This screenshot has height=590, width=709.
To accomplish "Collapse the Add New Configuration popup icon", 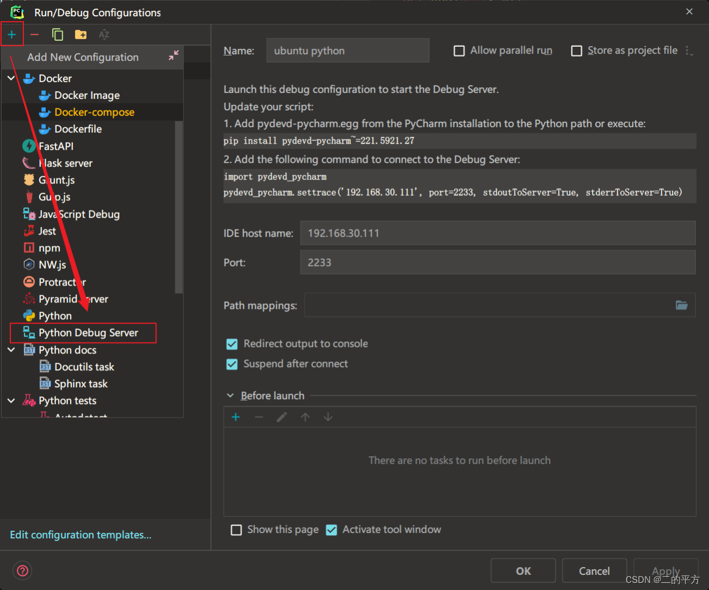I will 174,55.
